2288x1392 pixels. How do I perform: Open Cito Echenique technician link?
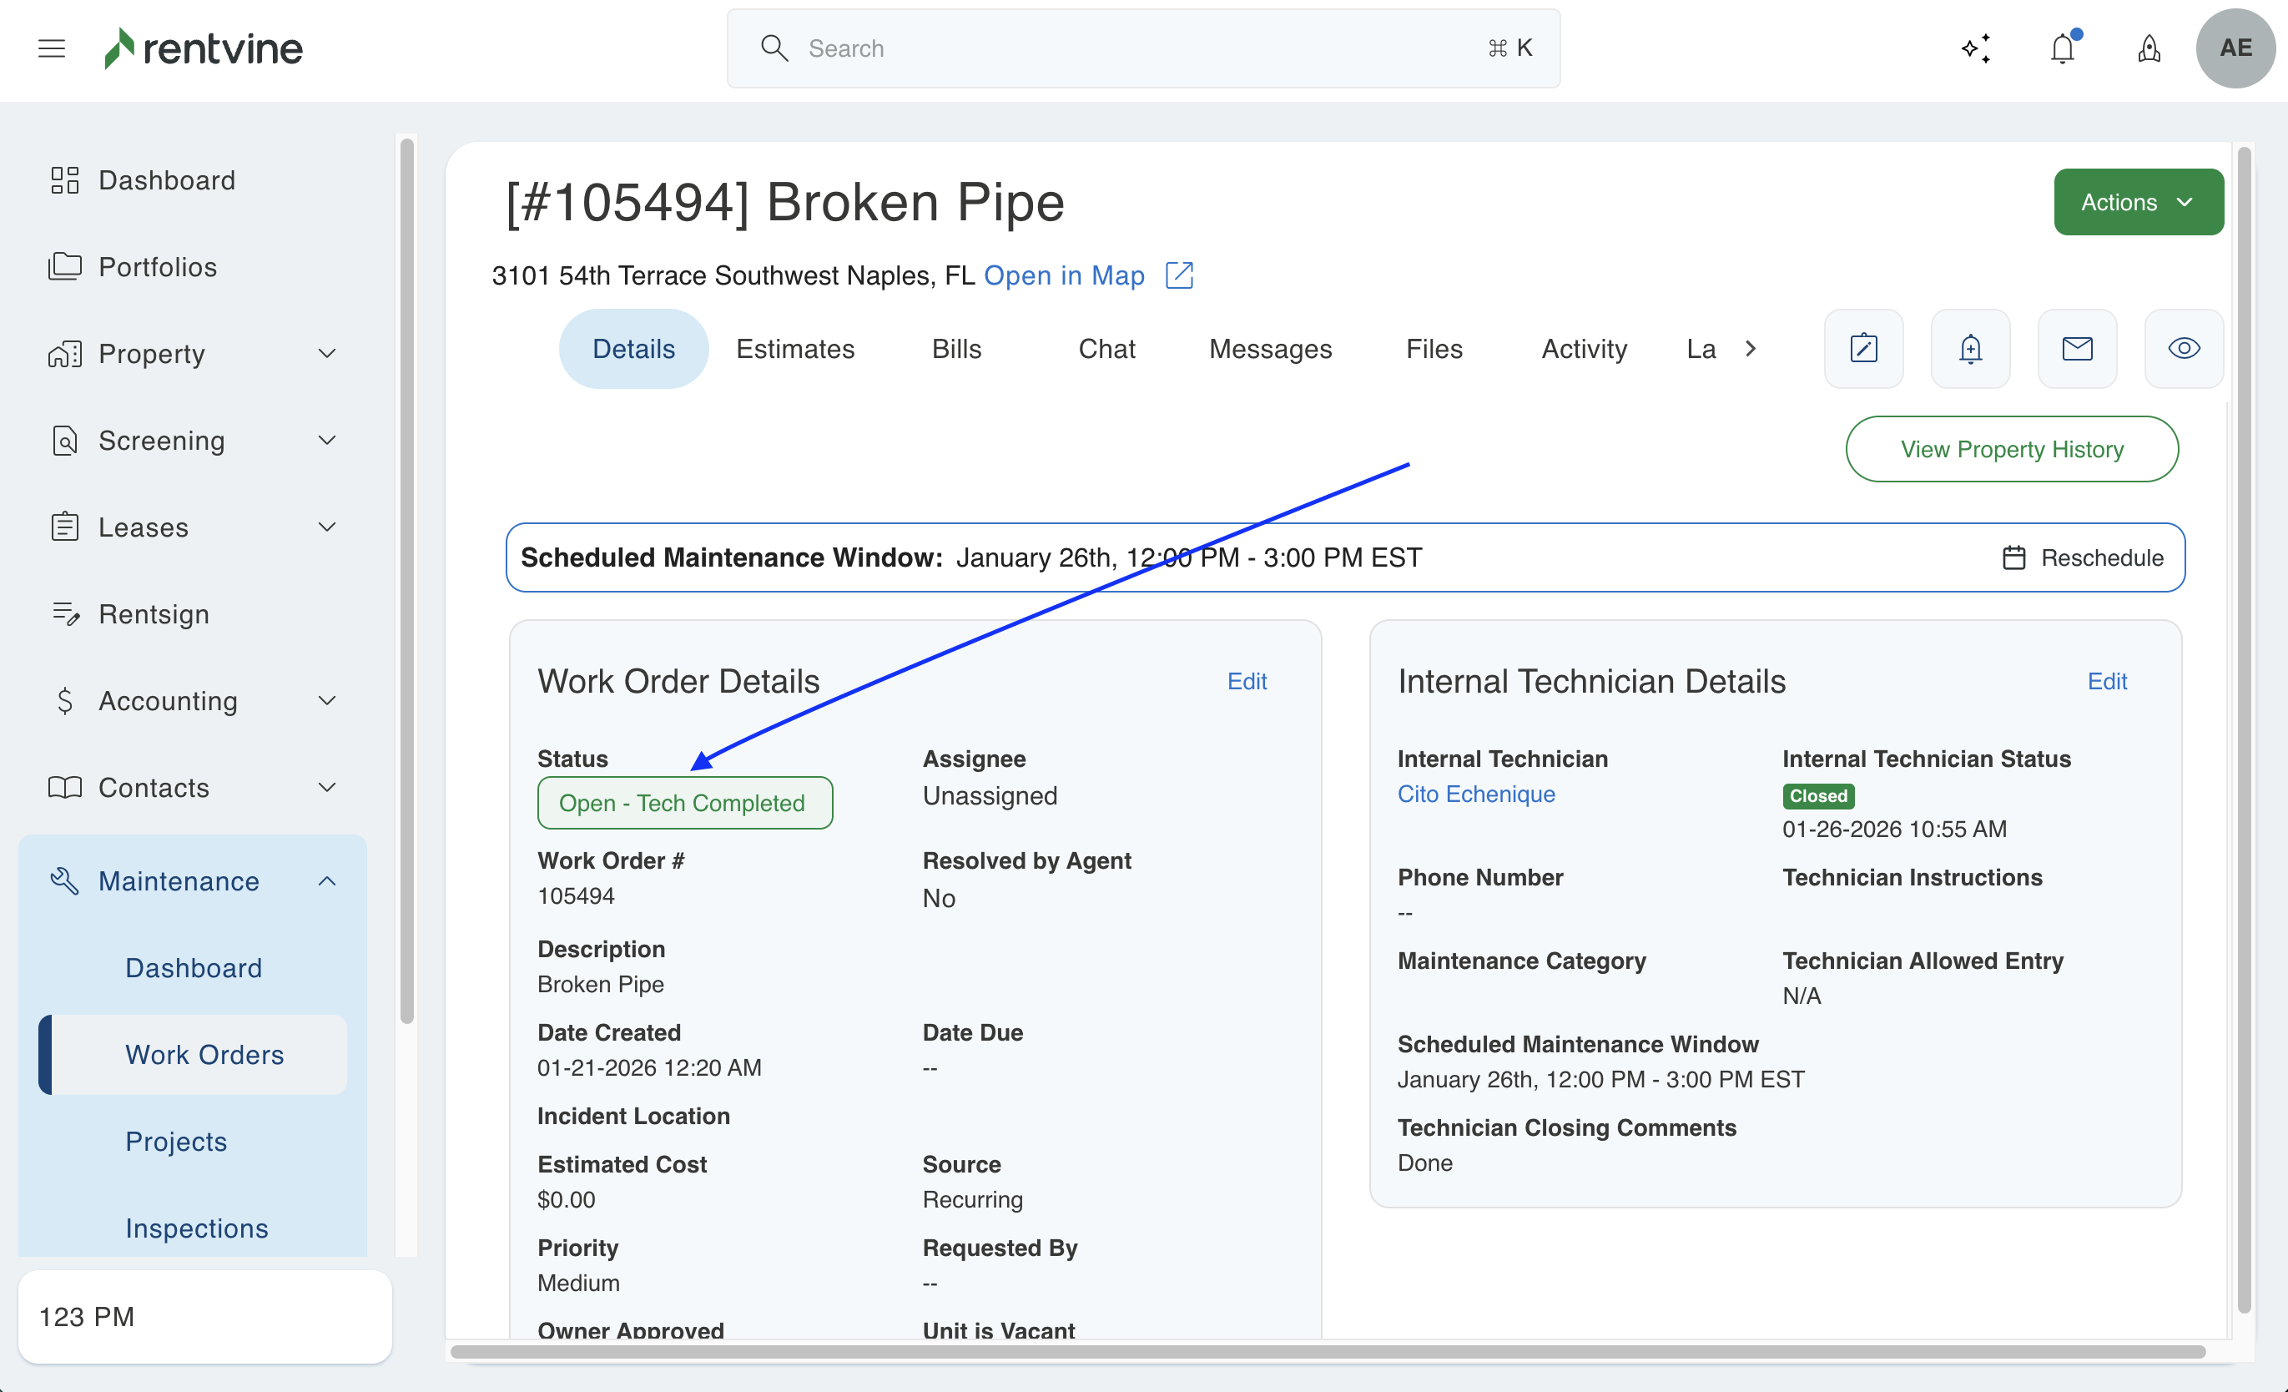click(1475, 794)
